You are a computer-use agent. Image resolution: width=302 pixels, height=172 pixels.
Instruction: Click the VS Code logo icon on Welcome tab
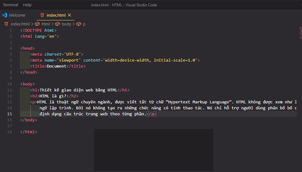click(5, 15)
